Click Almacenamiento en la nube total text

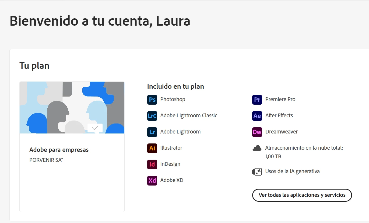(x=304, y=148)
